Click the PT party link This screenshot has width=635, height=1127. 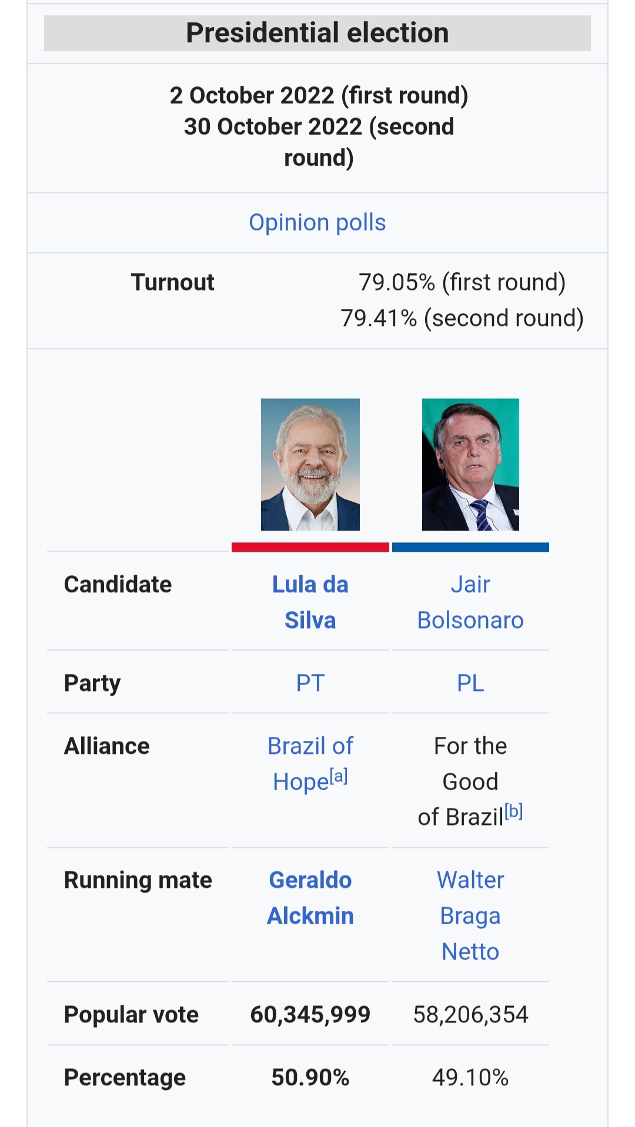click(x=310, y=683)
